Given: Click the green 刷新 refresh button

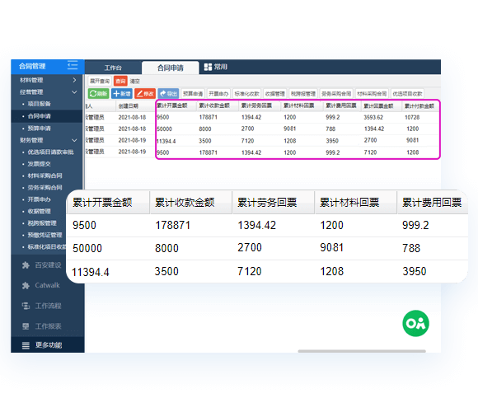Looking at the screenshot, I should pyautogui.click(x=98, y=94).
